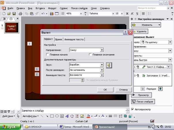The image size is (174, 130).
Task: Open the fill color bucket swatch
Action: tap(88, 116)
